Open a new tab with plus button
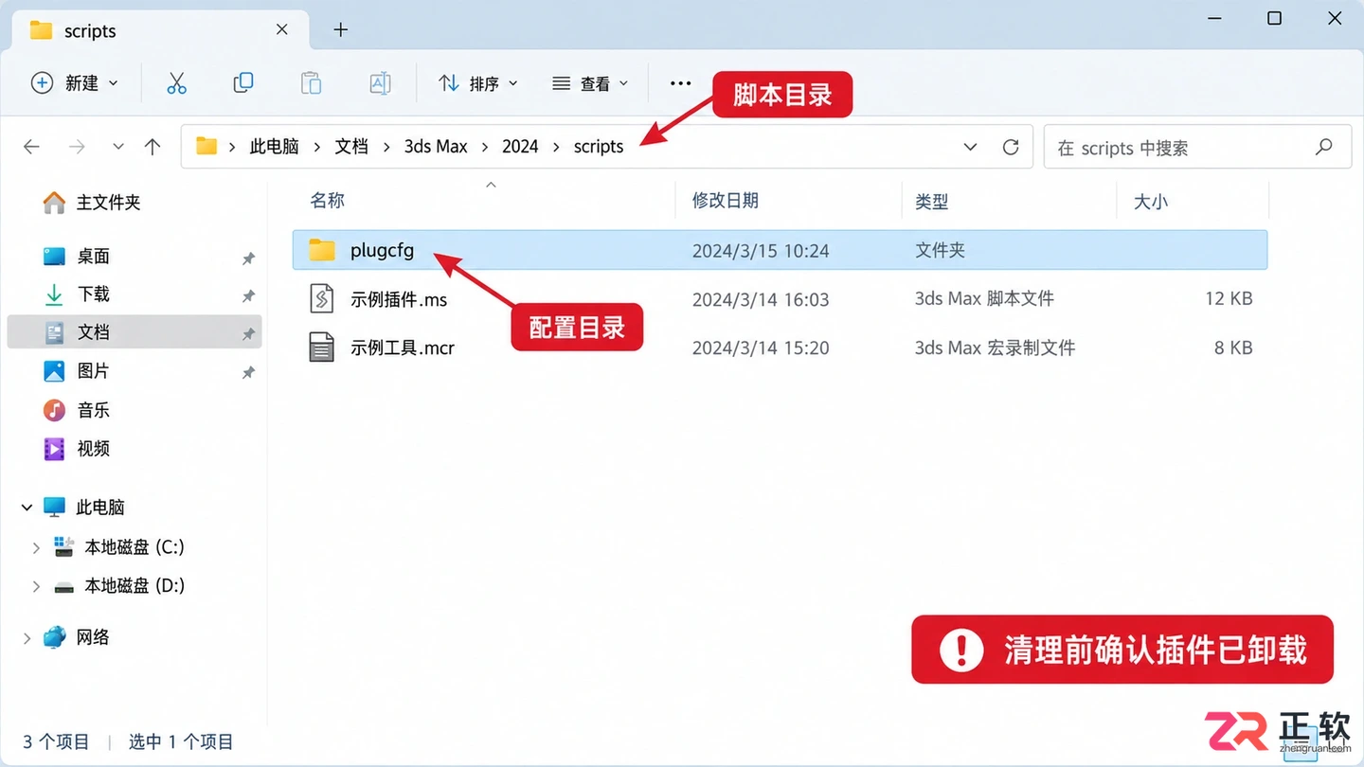 (x=341, y=30)
